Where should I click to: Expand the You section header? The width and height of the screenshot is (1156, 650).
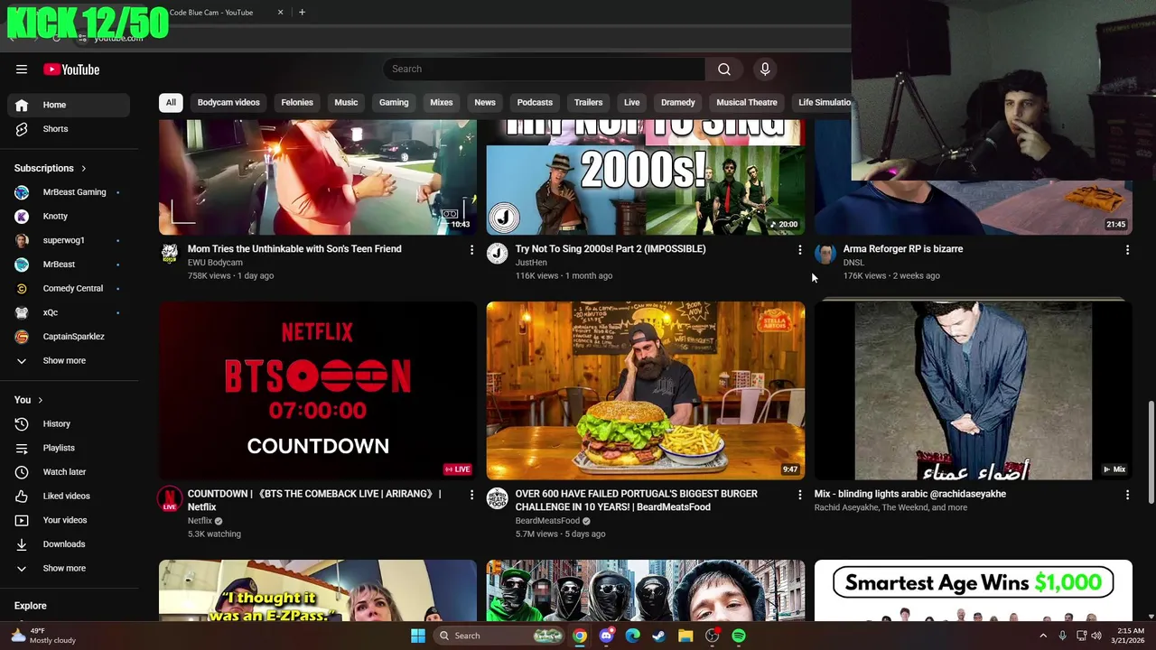pos(29,400)
